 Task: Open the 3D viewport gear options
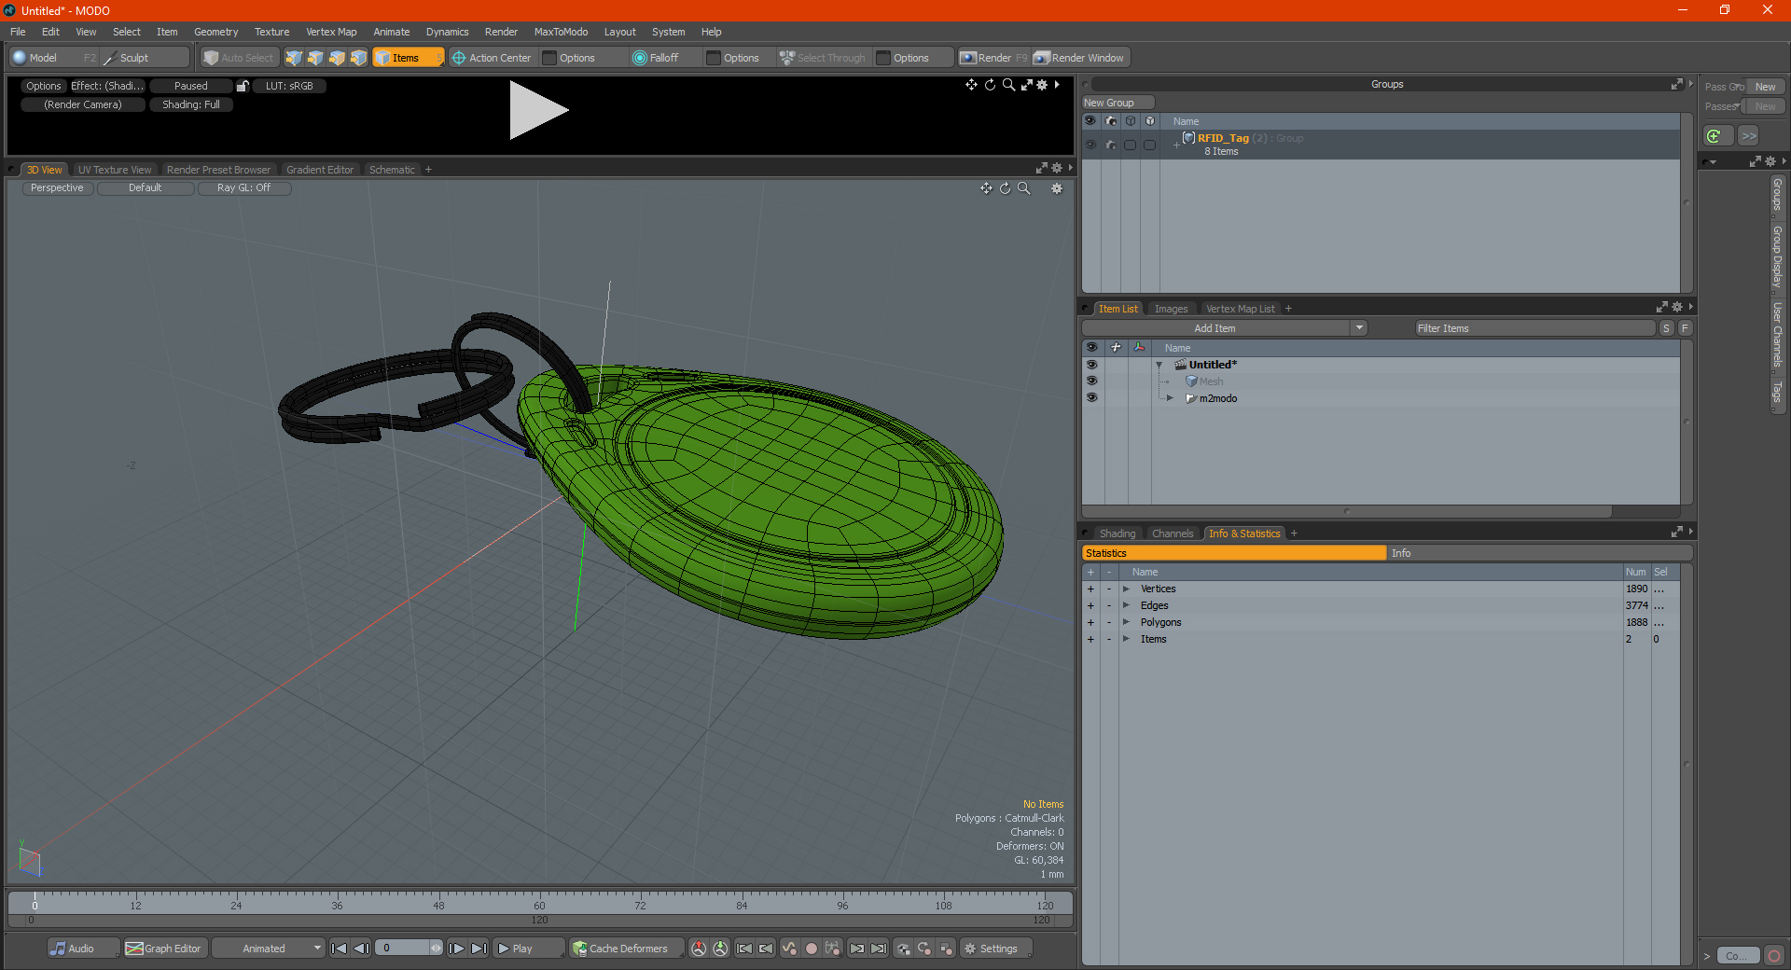point(1057,188)
